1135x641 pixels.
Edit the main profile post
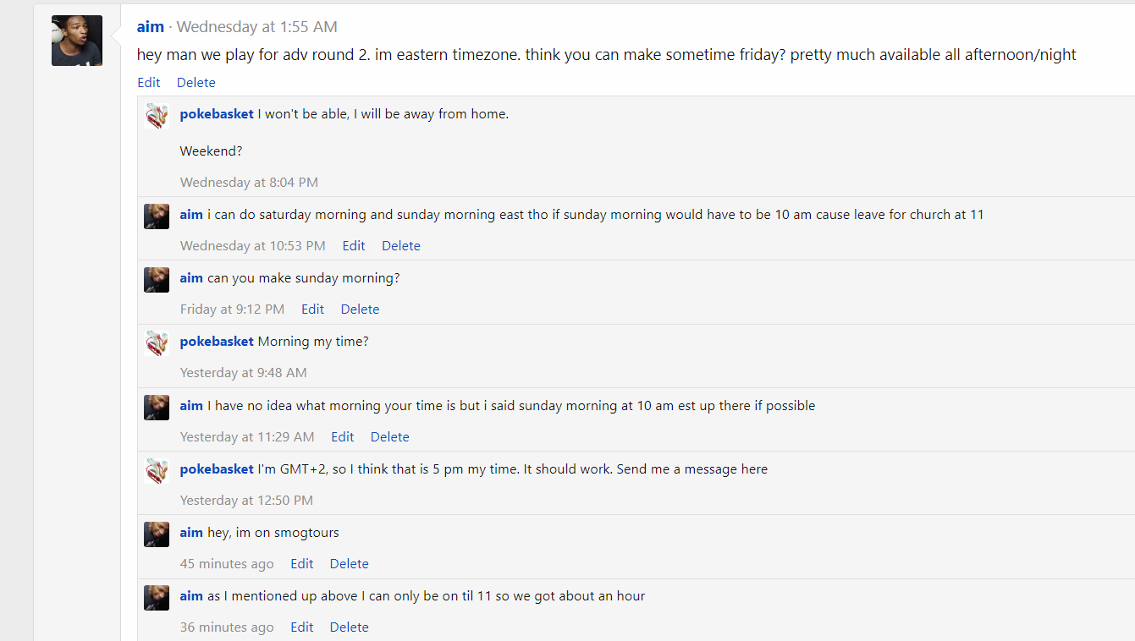pos(149,83)
